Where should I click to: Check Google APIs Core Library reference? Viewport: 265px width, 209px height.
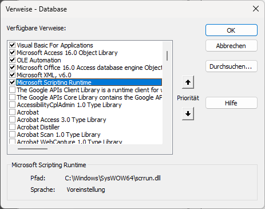(13, 97)
